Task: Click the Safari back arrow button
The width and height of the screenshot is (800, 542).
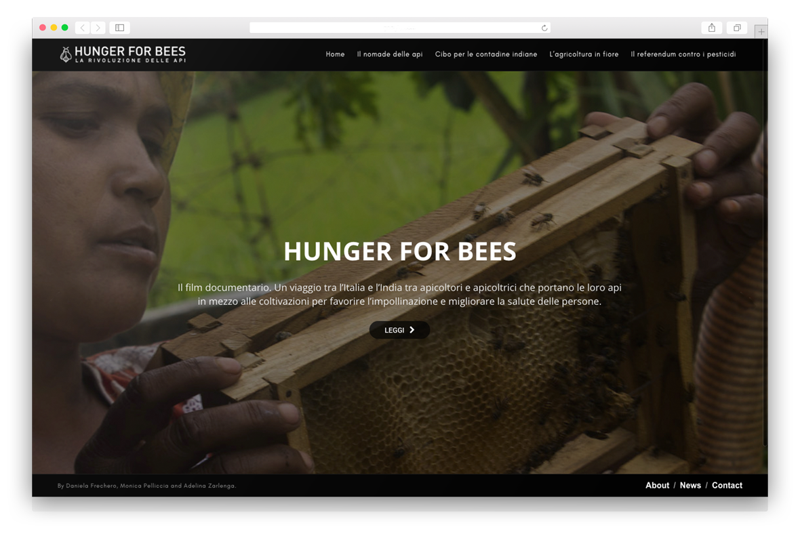Action: point(83,28)
